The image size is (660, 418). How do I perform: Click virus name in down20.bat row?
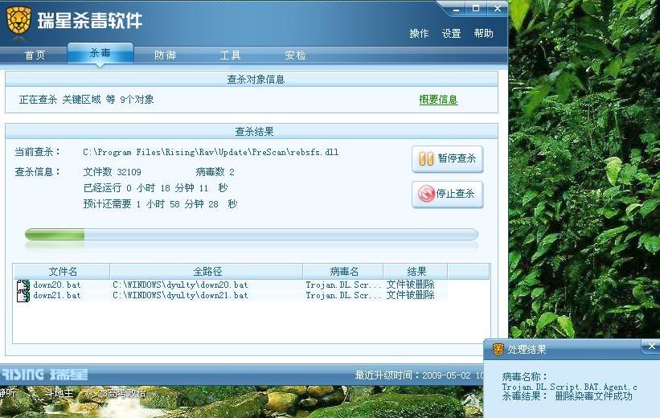(x=342, y=285)
